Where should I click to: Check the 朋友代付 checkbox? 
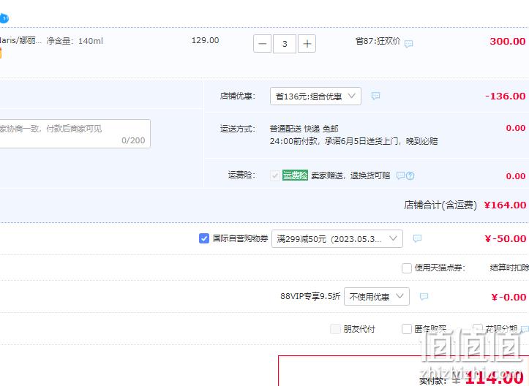(335, 329)
